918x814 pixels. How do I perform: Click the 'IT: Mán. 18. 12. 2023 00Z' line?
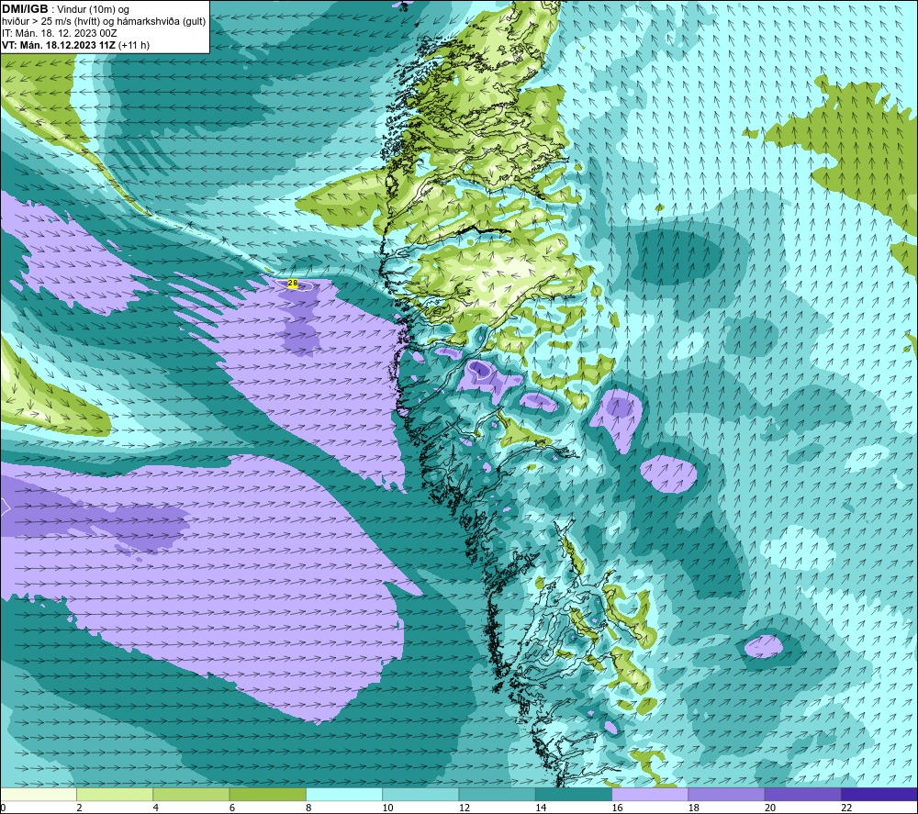60,33
